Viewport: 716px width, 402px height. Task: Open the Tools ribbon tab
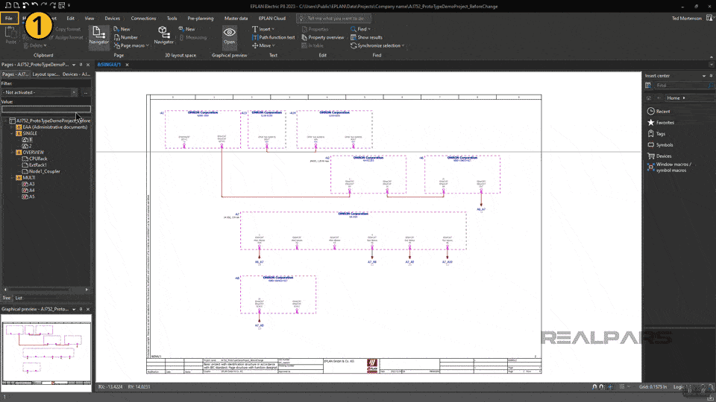(x=172, y=18)
